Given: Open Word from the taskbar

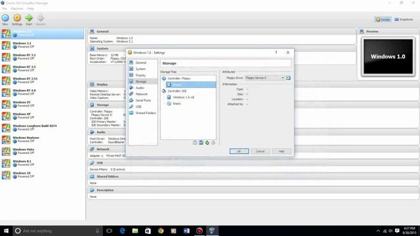Looking at the screenshot, I should click(x=186, y=231).
